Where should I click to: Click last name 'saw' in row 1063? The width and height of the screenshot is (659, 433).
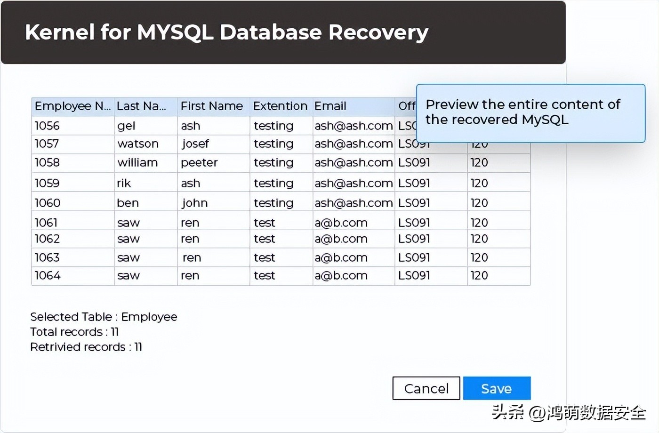tap(146, 257)
